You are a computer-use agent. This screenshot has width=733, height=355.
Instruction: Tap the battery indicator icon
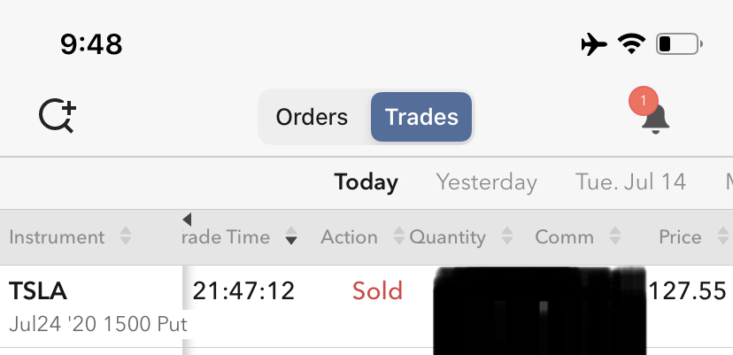pos(679,43)
